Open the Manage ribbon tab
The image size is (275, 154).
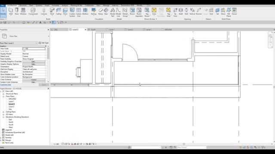click(106, 6)
